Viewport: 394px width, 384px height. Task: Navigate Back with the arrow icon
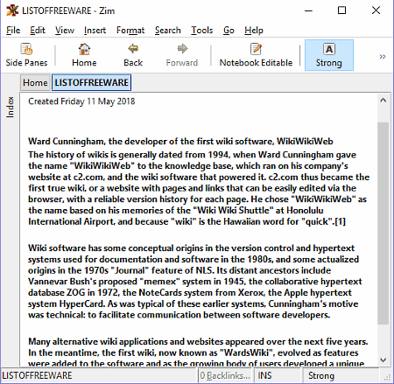133,55
